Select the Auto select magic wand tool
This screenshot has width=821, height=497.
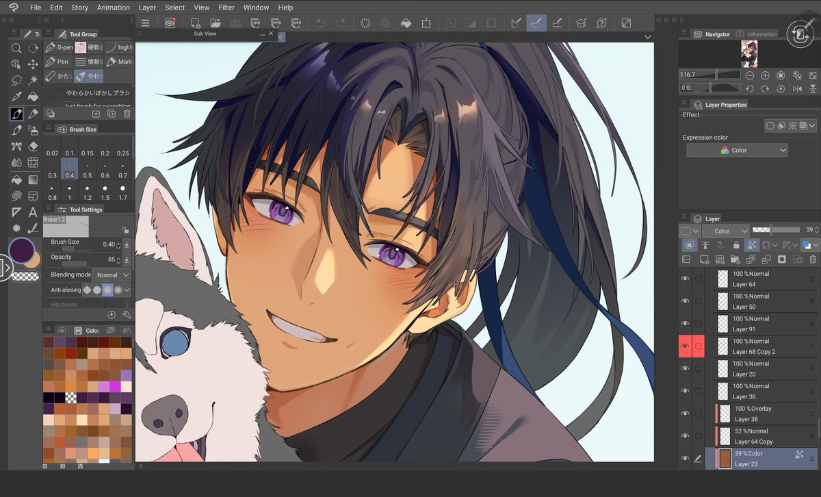point(33,81)
